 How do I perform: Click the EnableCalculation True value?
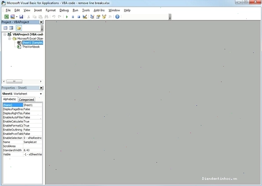click(33, 122)
